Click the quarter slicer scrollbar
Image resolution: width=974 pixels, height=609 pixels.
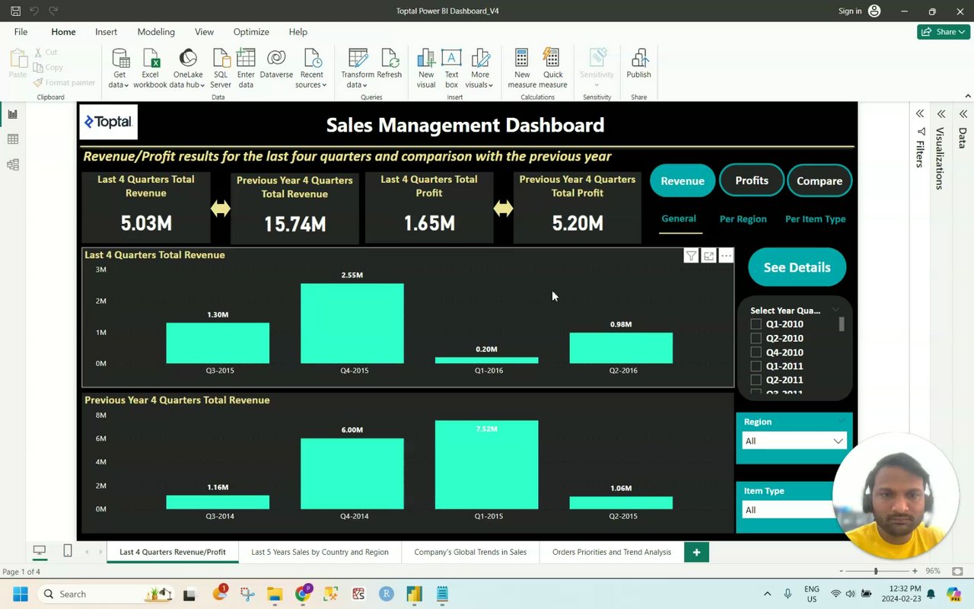tap(842, 324)
